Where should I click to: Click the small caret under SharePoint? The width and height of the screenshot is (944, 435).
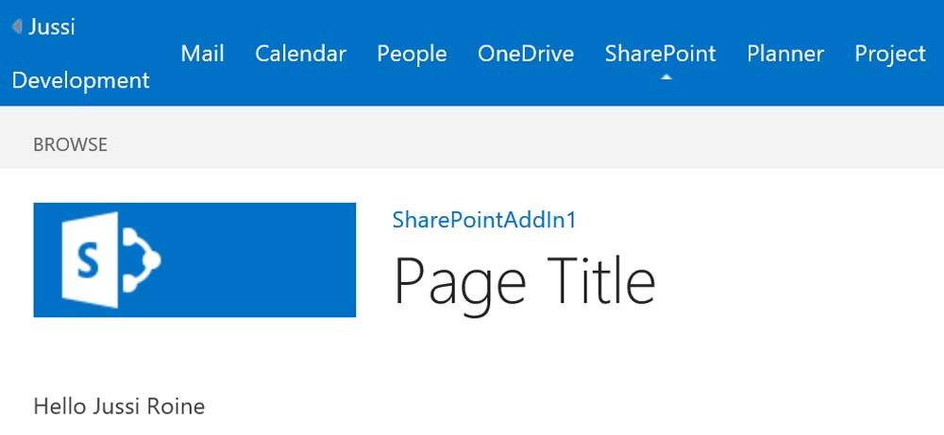666,77
